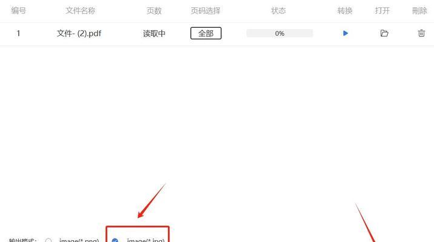The width and height of the screenshot is (434, 242).
Task: Select the file name 文件- (2).pdf
Action: coord(79,33)
